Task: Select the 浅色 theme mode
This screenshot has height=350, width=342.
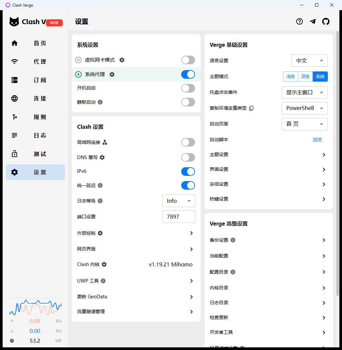Action: click(290, 77)
